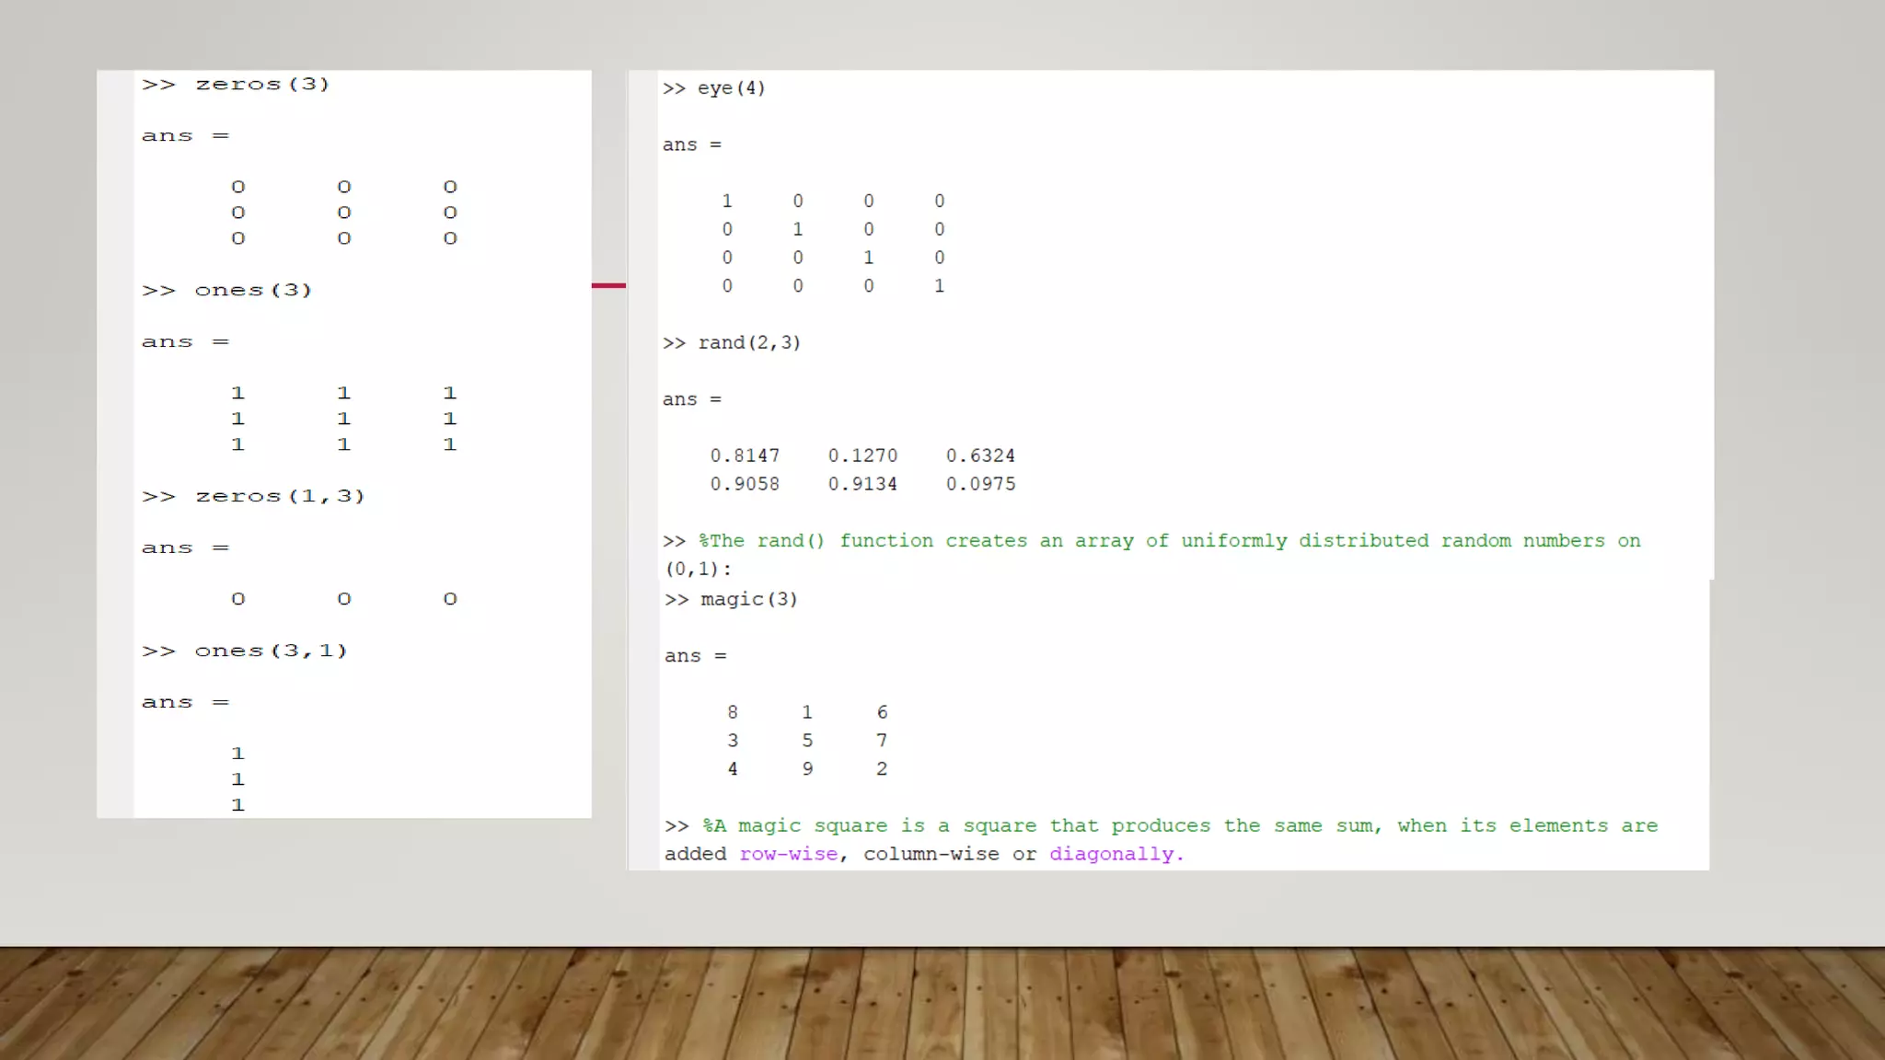Click center 5 of magic square
The height and width of the screenshot is (1060, 1885).
point(807,741)
